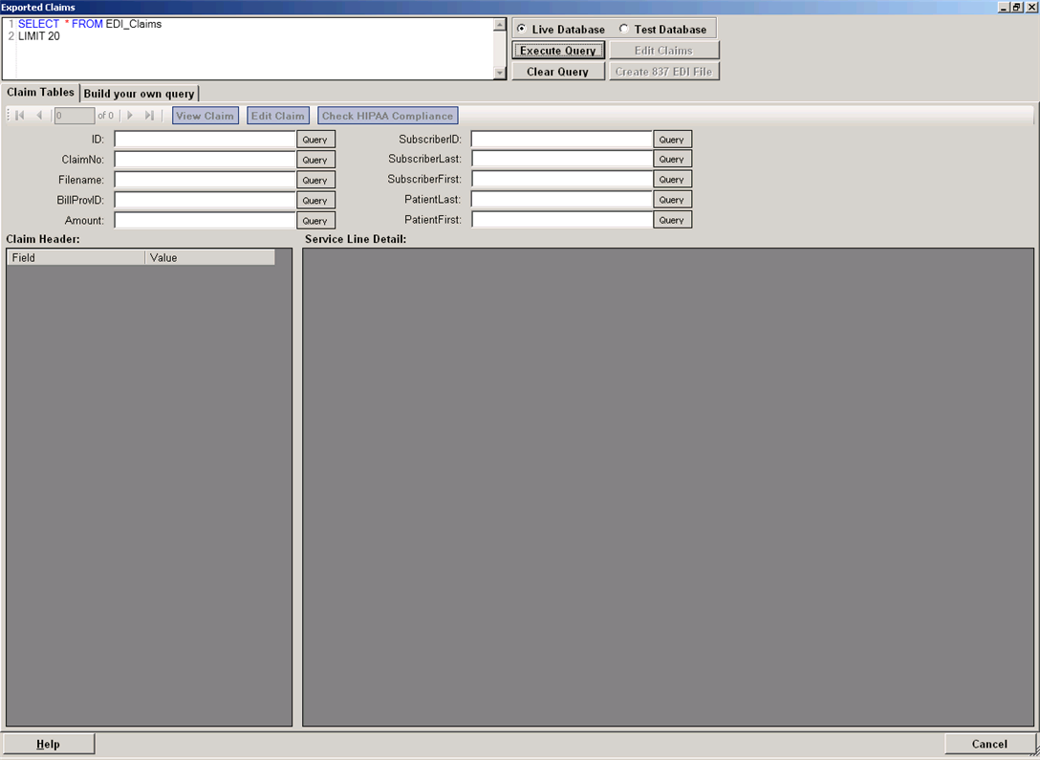The image size is (1040, 760).
Task: Click into the Amount input field
Action: pos(205,220)
